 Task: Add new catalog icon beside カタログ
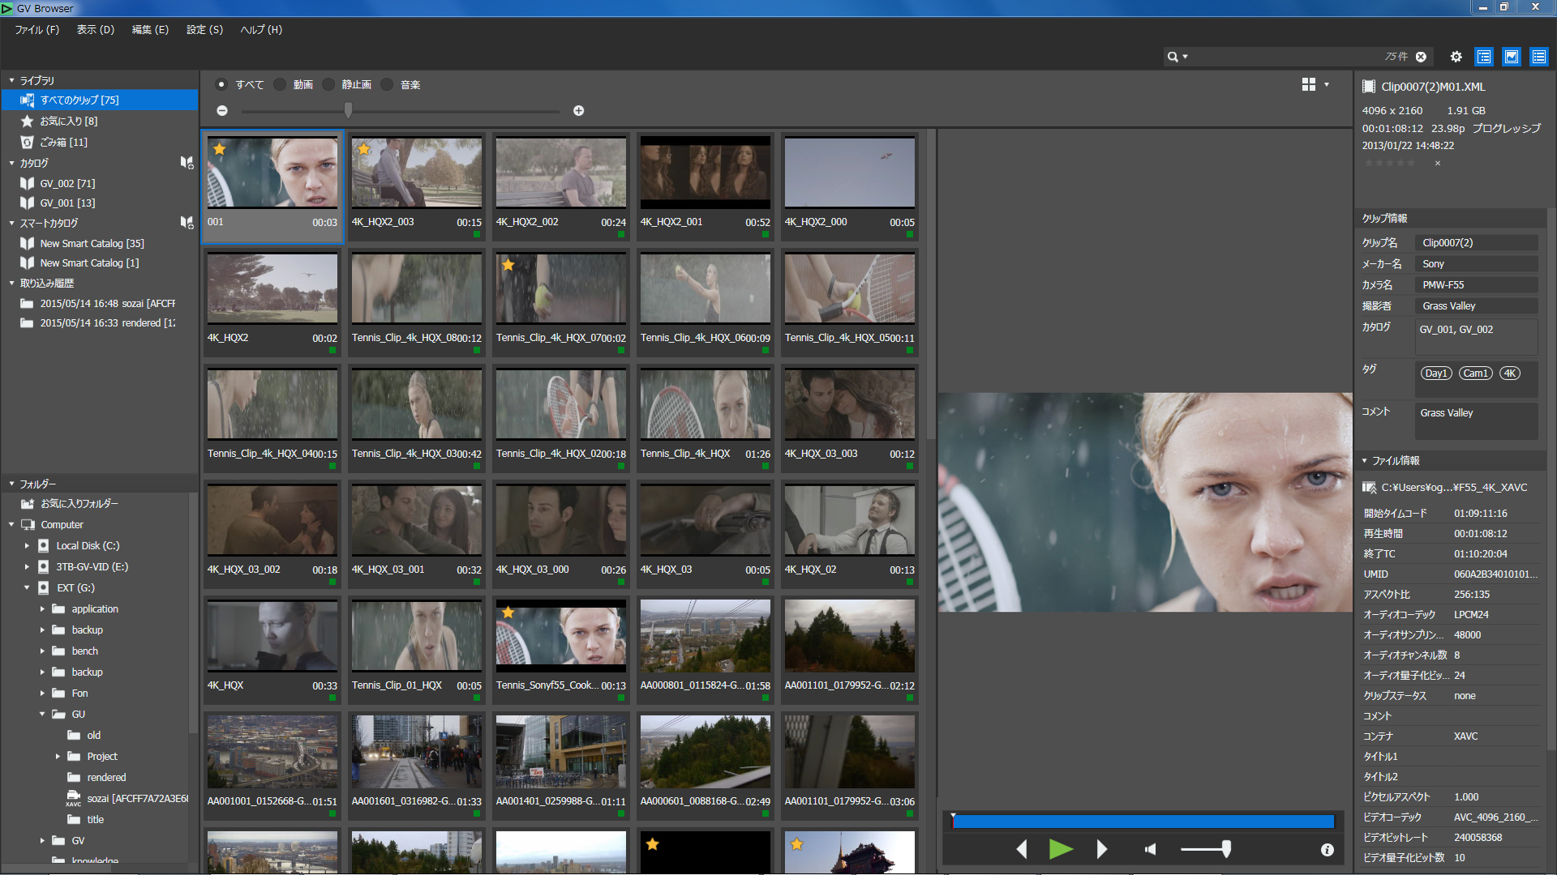[187, 163]
